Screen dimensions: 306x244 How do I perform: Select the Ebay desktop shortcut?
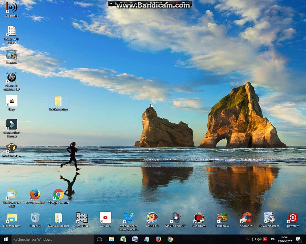tap(12, 103)
